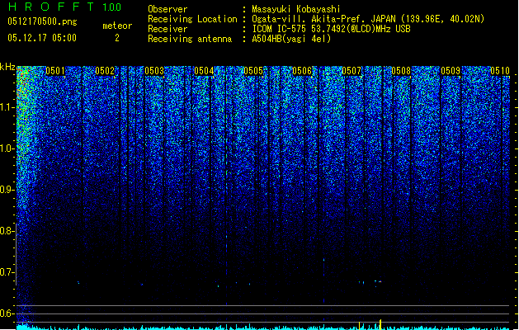
Task: Click the 0503 time marker
Action: coord(154,71)
